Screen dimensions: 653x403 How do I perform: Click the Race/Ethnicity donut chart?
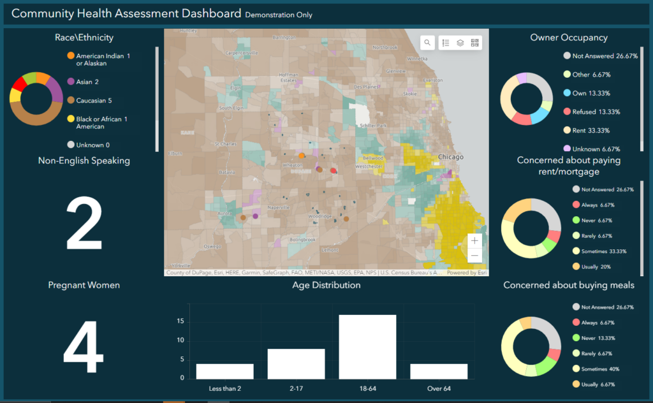coord(36,99)
